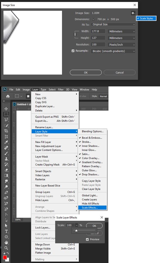Open the Style Normal dropdown in options bar
Screen dimensions: 160x263
pos(103,96)
